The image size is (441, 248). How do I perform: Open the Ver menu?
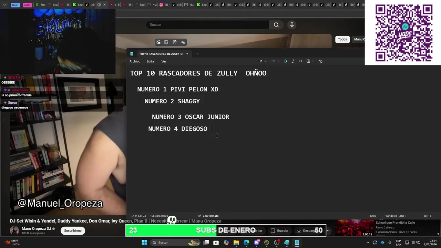(164, 61)
